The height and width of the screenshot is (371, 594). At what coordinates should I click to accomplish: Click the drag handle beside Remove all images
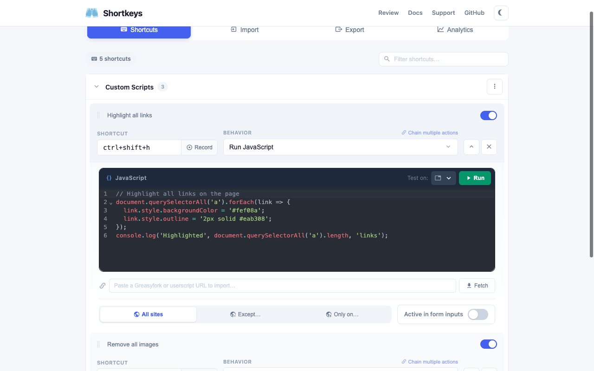(98, 345)
